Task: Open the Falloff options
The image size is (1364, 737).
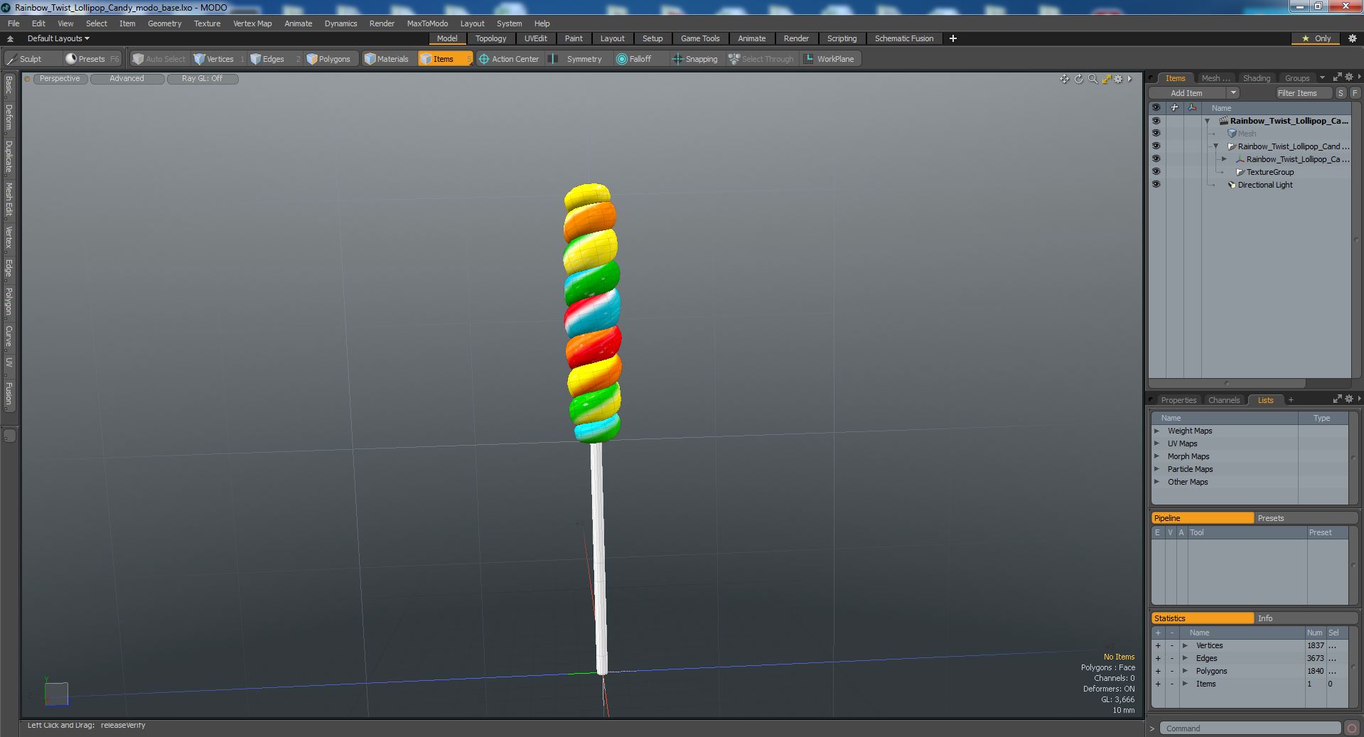Action: (x=640, y=59)
